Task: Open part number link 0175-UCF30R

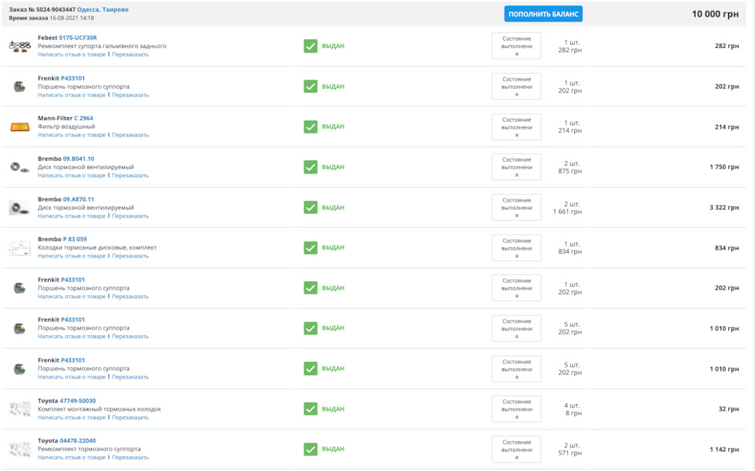Action: (x=78, y=38)
